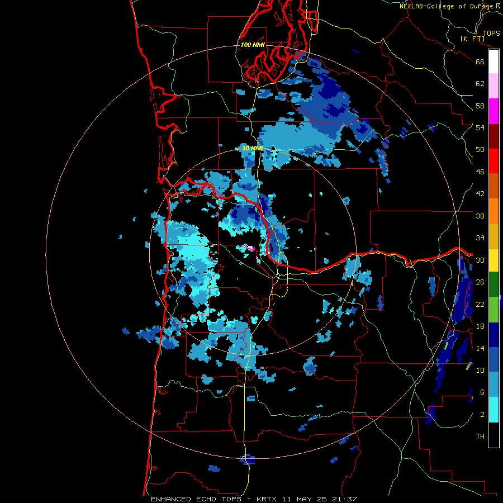Click the medium blue 10-14 legend block
503x503 pixels.
click(493, 359)
